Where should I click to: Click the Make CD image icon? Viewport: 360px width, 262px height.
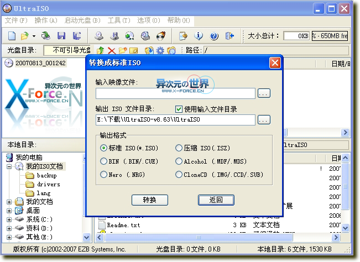[99, 36]
